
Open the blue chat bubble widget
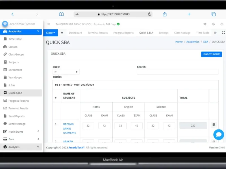click(218, 135)
